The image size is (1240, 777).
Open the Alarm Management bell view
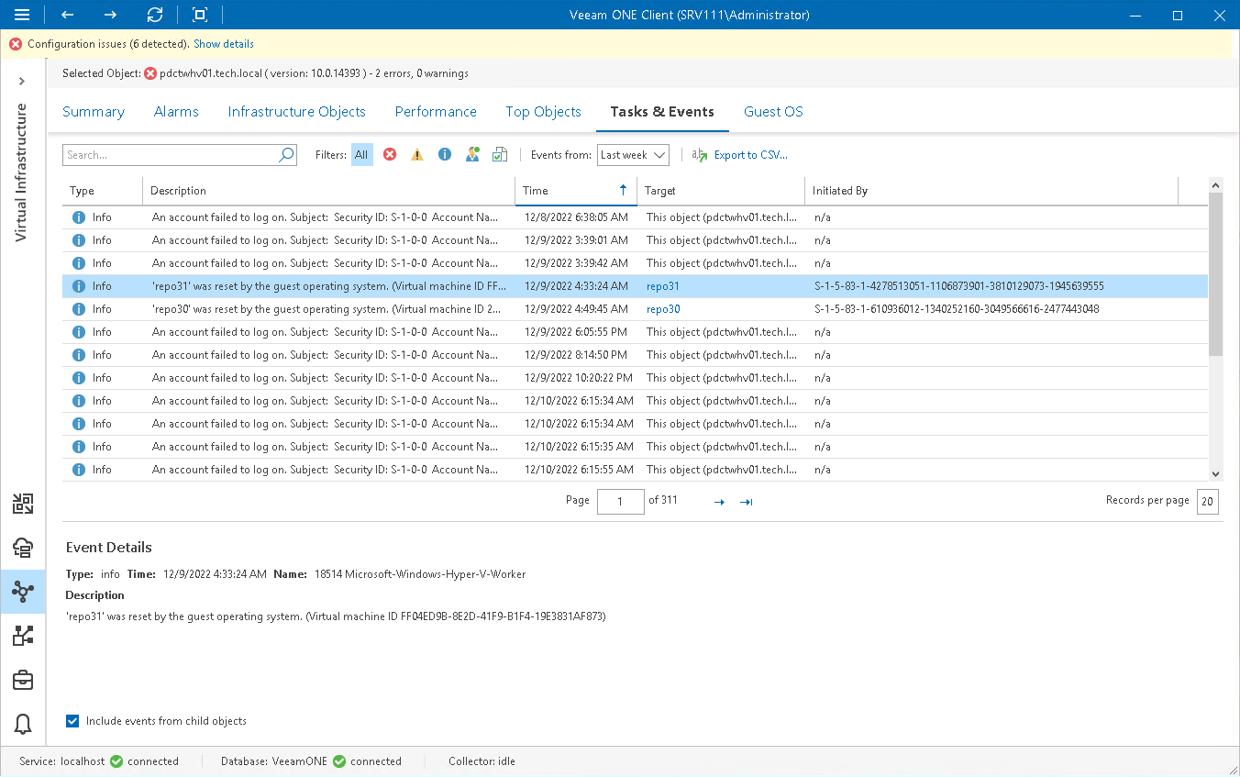(23, 724)
